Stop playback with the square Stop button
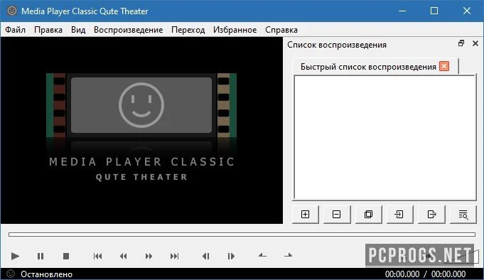The height and width of the screenshot is (280, 484). click(x=66, y=256)
